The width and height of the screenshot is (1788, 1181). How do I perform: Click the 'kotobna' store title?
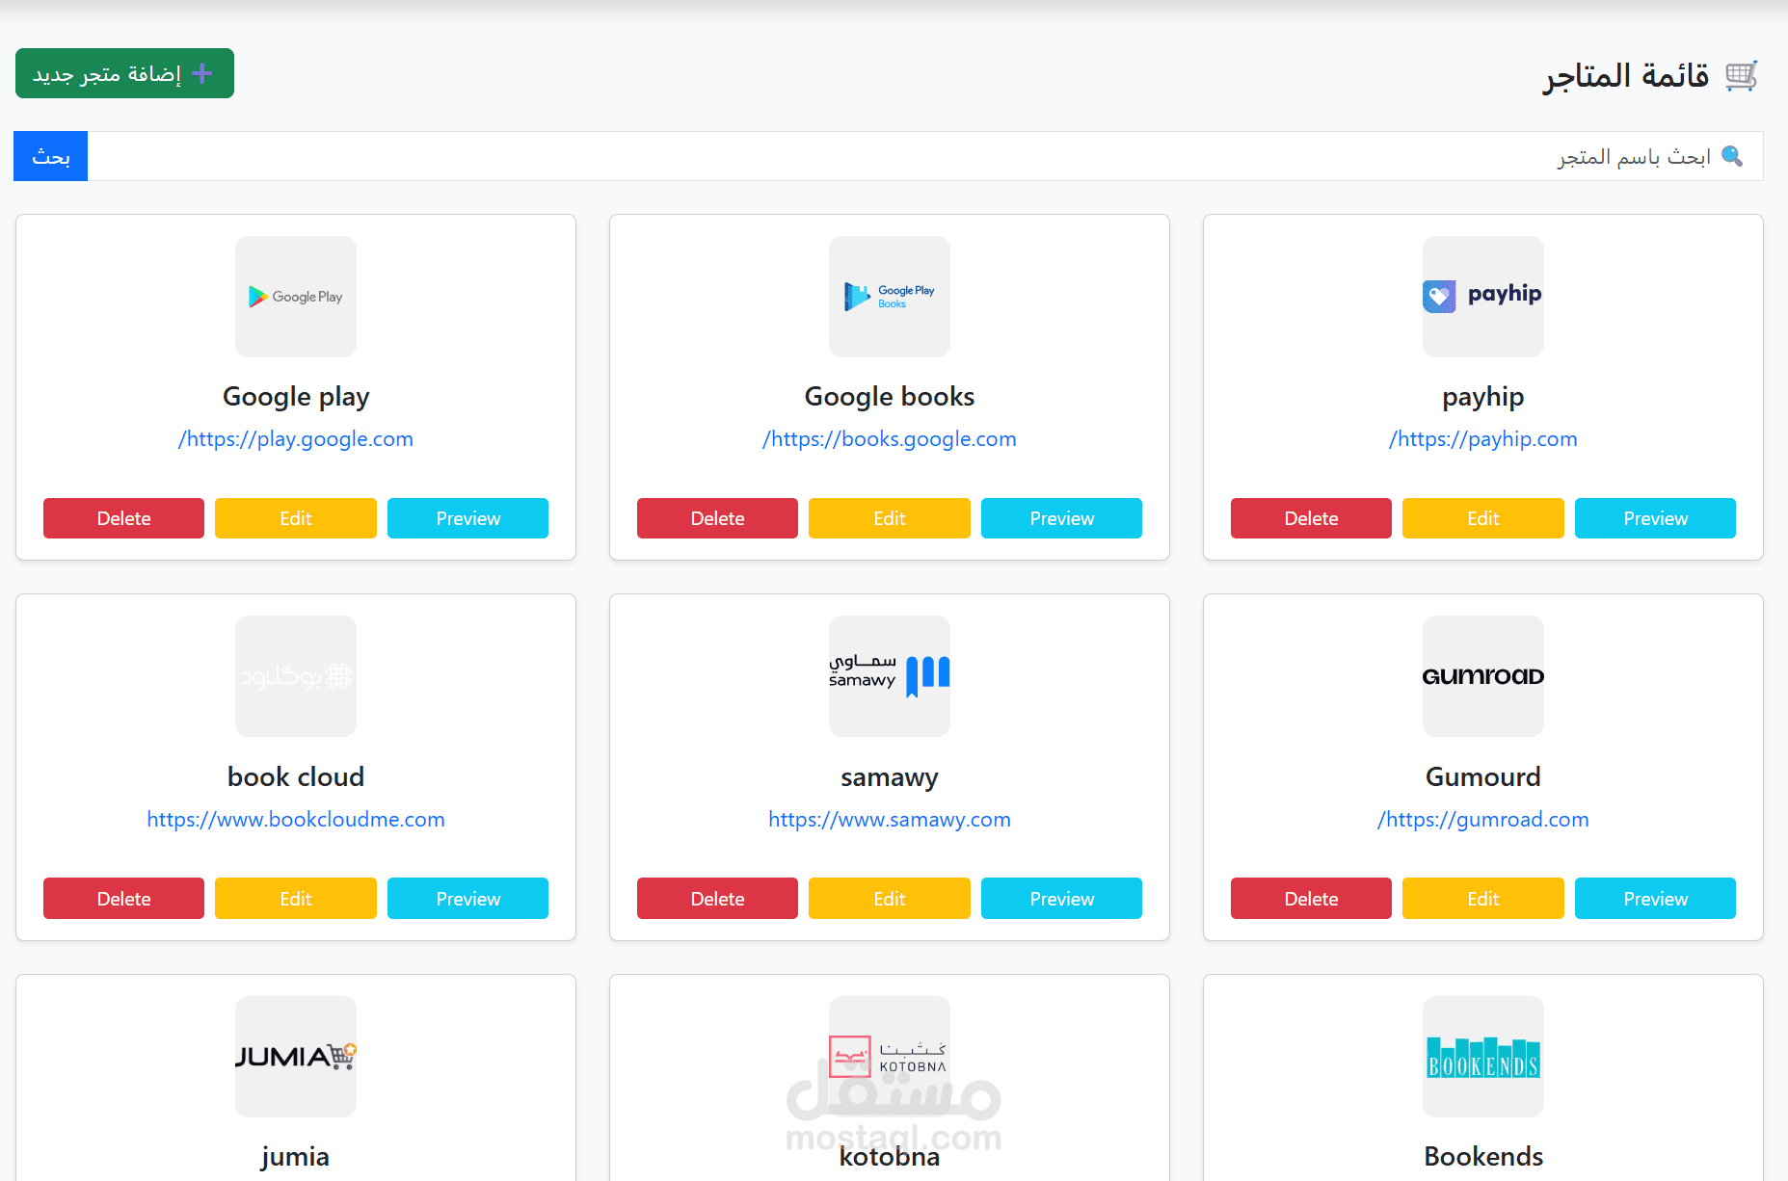pyautogui.click(x=890, y=1156)
